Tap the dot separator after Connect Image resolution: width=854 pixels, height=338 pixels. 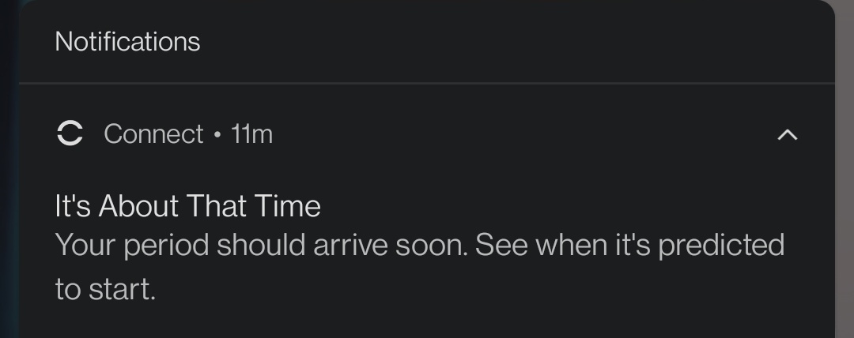click(x=217, y=135)
